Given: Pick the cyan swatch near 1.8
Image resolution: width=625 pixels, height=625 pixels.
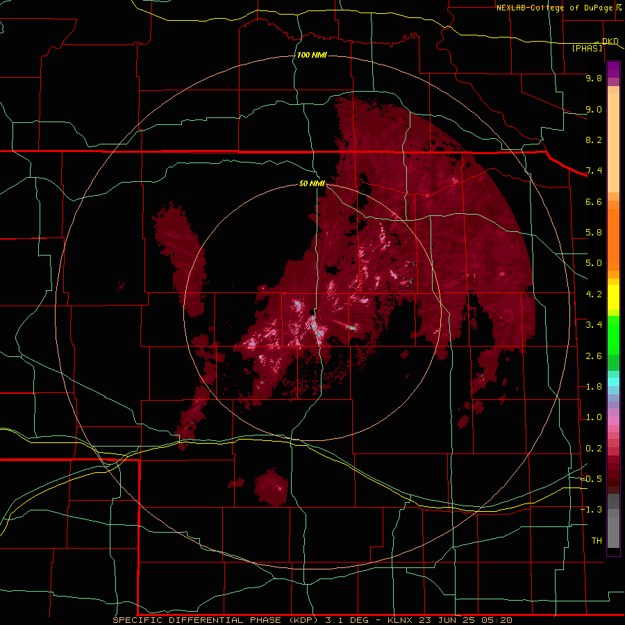Looking at the screenshot, I should click(613, 382).
